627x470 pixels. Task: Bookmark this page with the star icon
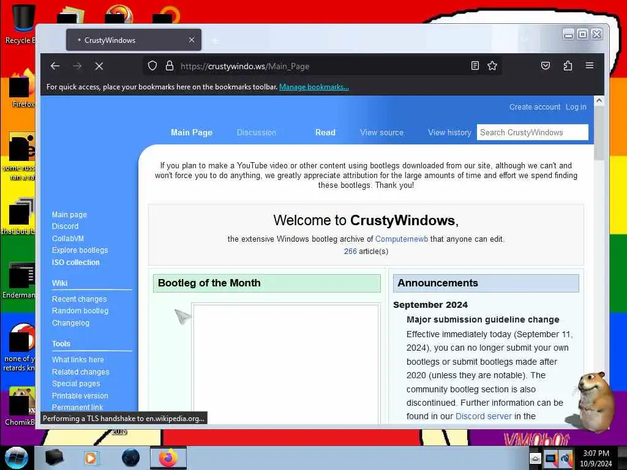point(492,66)
